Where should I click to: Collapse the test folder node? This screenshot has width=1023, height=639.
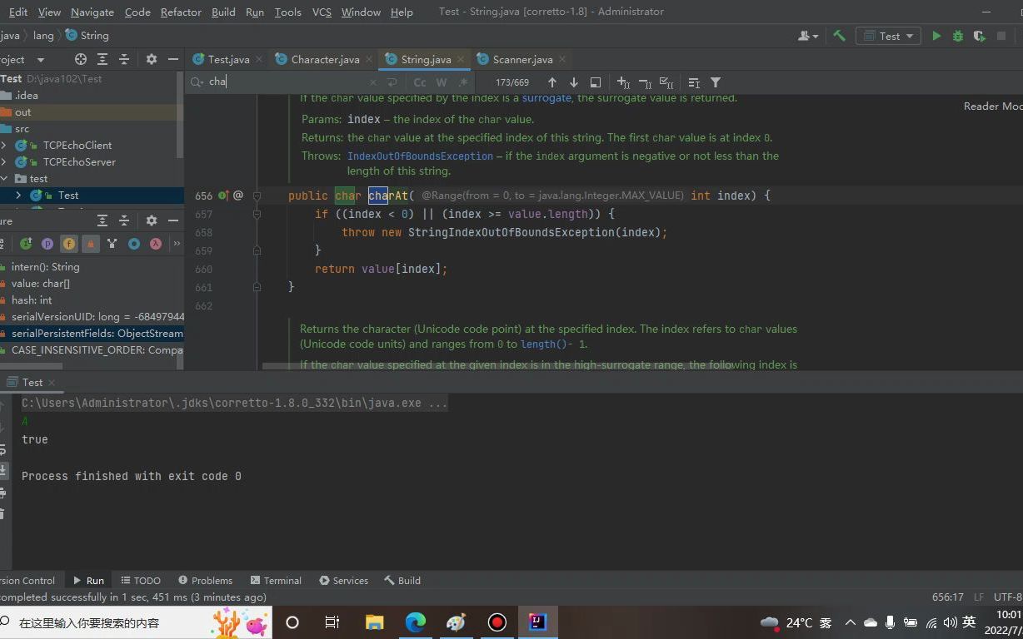click(x=4, y=179)
